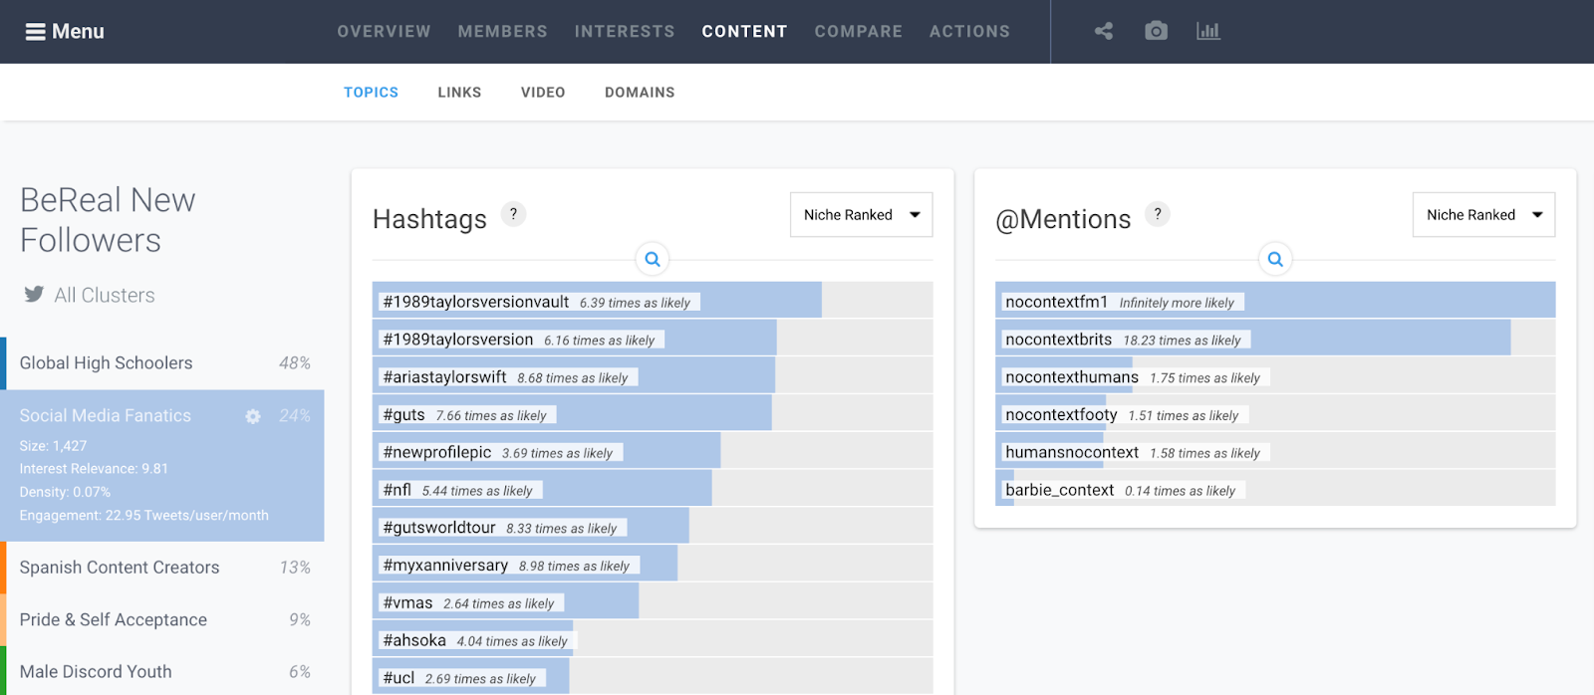Click the Twitter bird icon beside All Clusters
The width and height of the screenshot is (1594, 695).
(x=34, y=294)
